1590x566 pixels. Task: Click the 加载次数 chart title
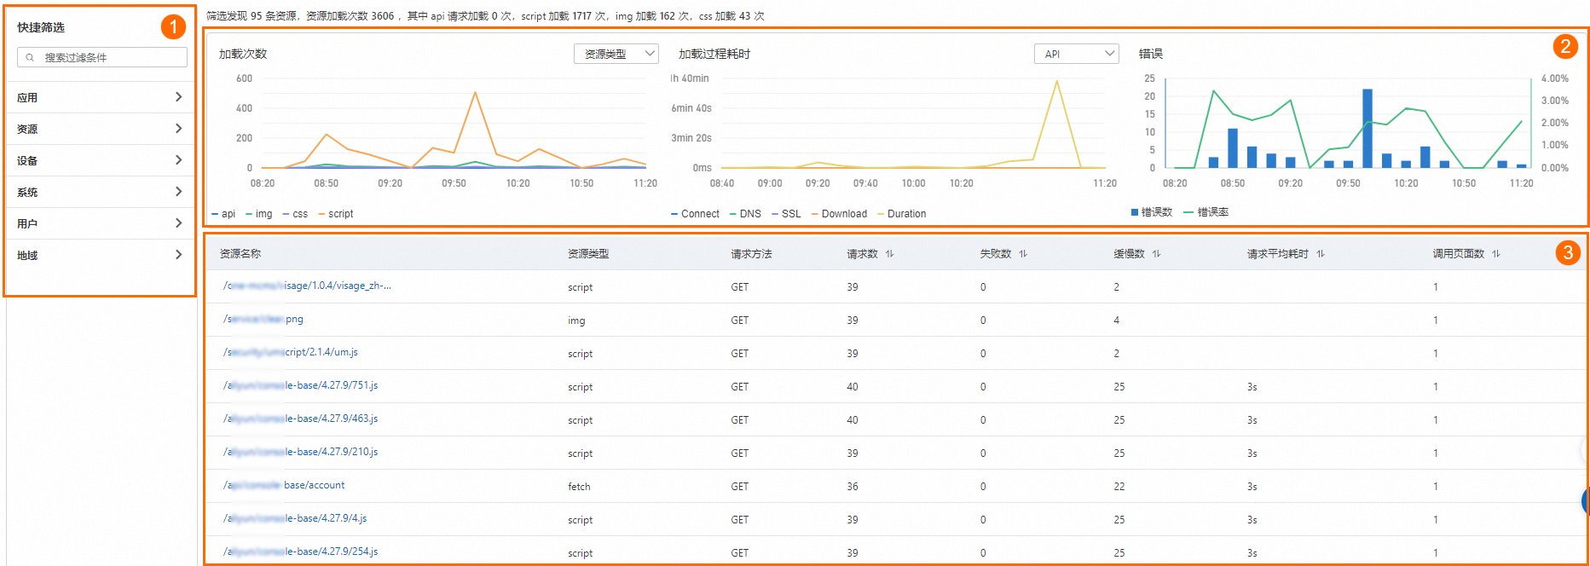pyautogui.click(x=243, y=54)
